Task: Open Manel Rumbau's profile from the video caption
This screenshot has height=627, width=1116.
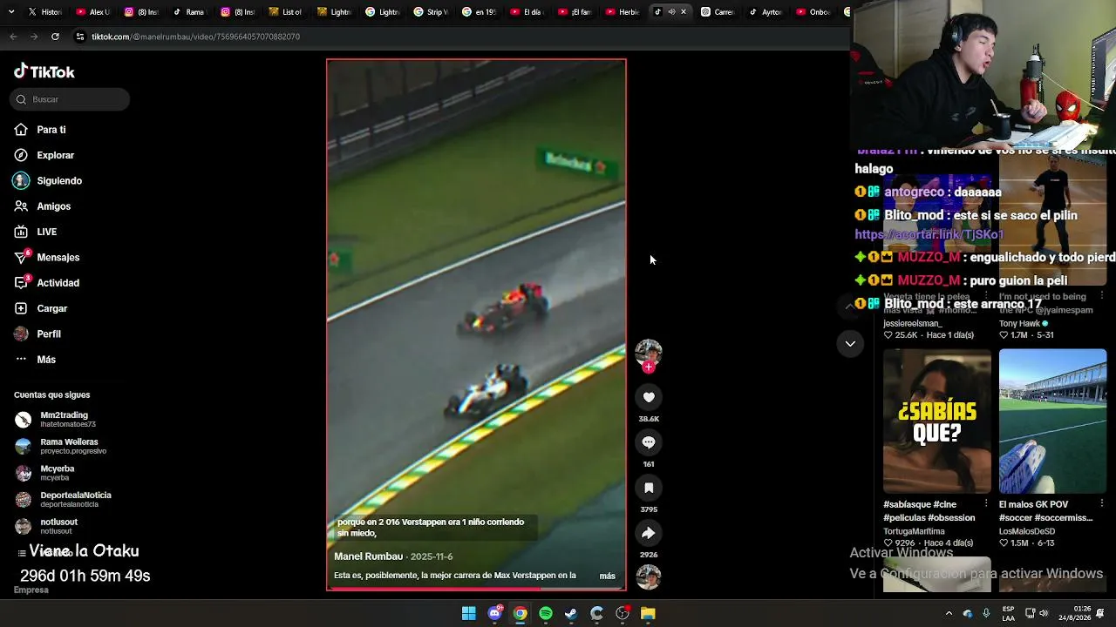Action: (x=368, y=556)
